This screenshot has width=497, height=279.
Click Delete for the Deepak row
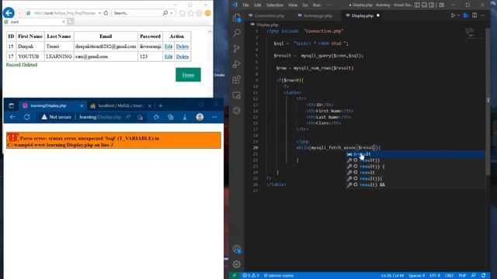[182, 46]
